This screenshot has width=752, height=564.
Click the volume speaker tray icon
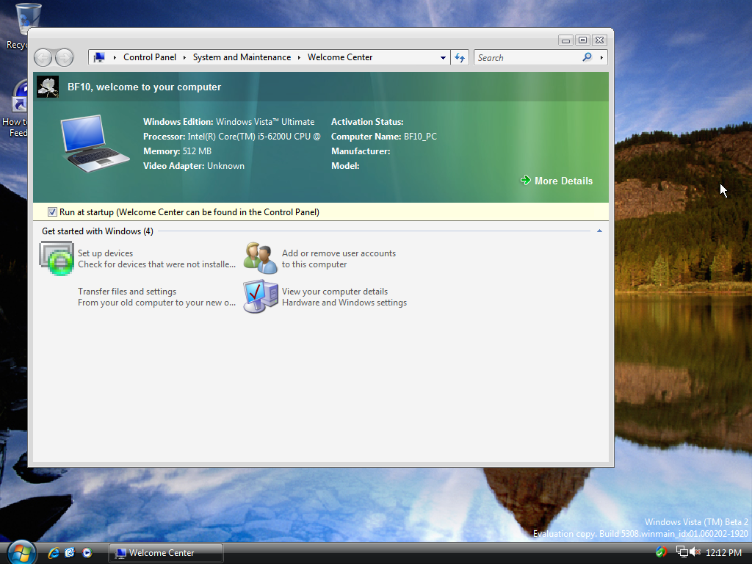point(695,552)
